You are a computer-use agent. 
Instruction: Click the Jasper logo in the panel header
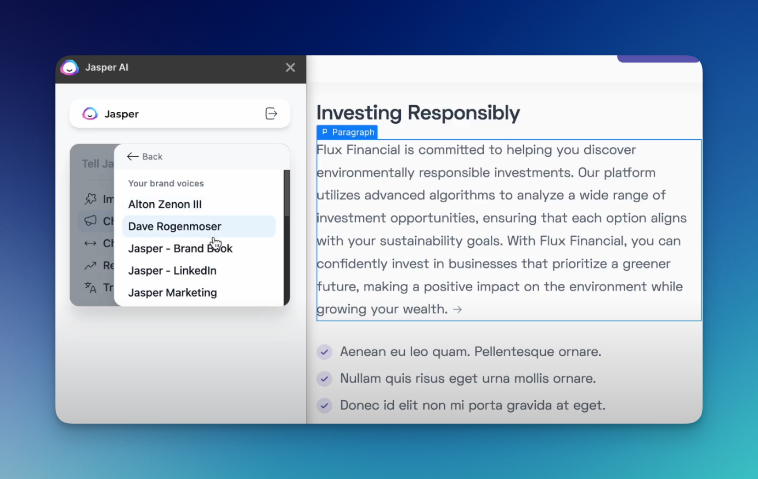pos(70,67)
